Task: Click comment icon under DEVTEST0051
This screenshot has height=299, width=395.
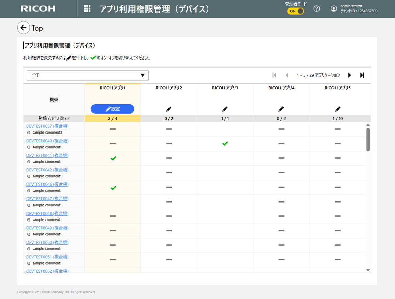Action: 29,263
